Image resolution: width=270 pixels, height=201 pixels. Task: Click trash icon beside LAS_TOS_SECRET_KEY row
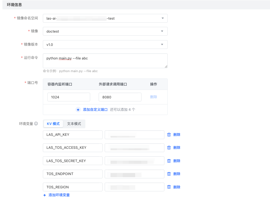coord(169,161)
